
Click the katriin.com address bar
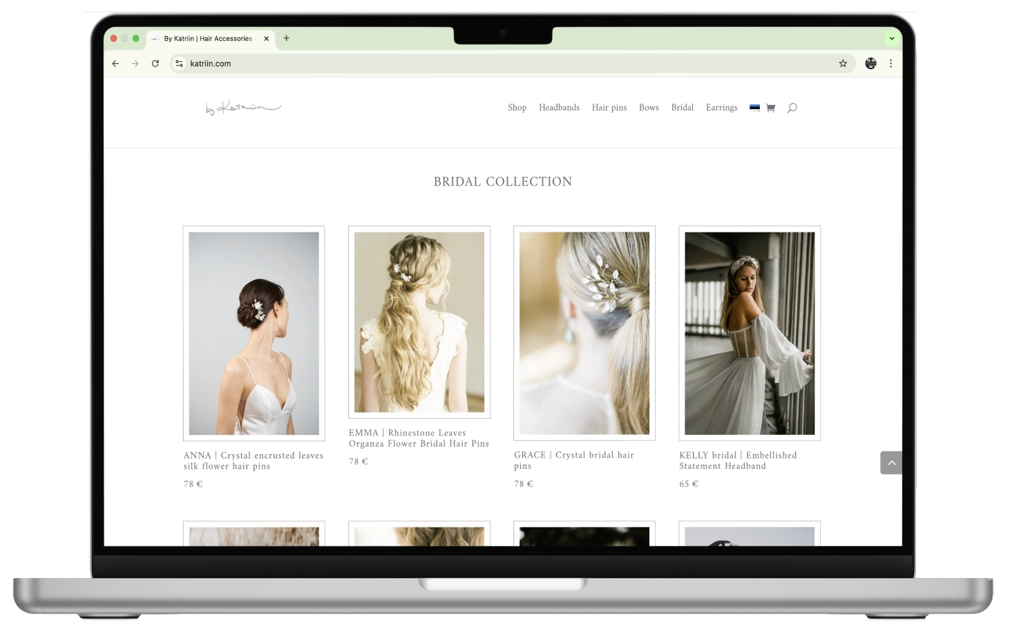(x=484, y=64)
